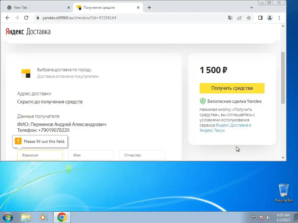Click the Безопасная сделка Yandex label
Screen dimensions: 298x223
(x=235, y=101)
